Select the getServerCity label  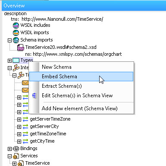click(x=44, y=127)
